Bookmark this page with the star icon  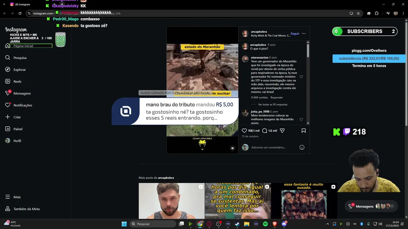(x=358, y=13)
